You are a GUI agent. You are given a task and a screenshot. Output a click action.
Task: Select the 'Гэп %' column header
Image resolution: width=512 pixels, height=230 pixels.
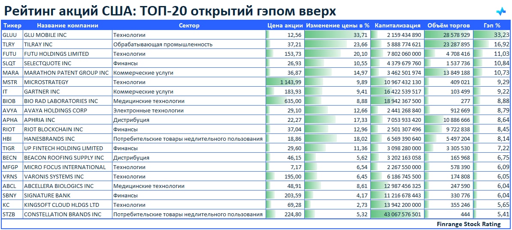pos(492,25)
